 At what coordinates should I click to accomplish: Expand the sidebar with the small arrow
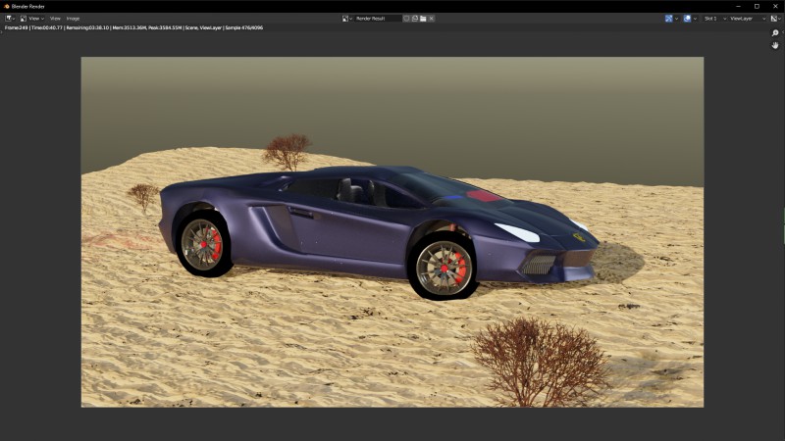tap(783, 32)
